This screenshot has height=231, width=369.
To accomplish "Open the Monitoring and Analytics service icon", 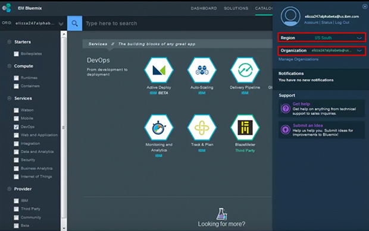I will (x=159, y=127).
